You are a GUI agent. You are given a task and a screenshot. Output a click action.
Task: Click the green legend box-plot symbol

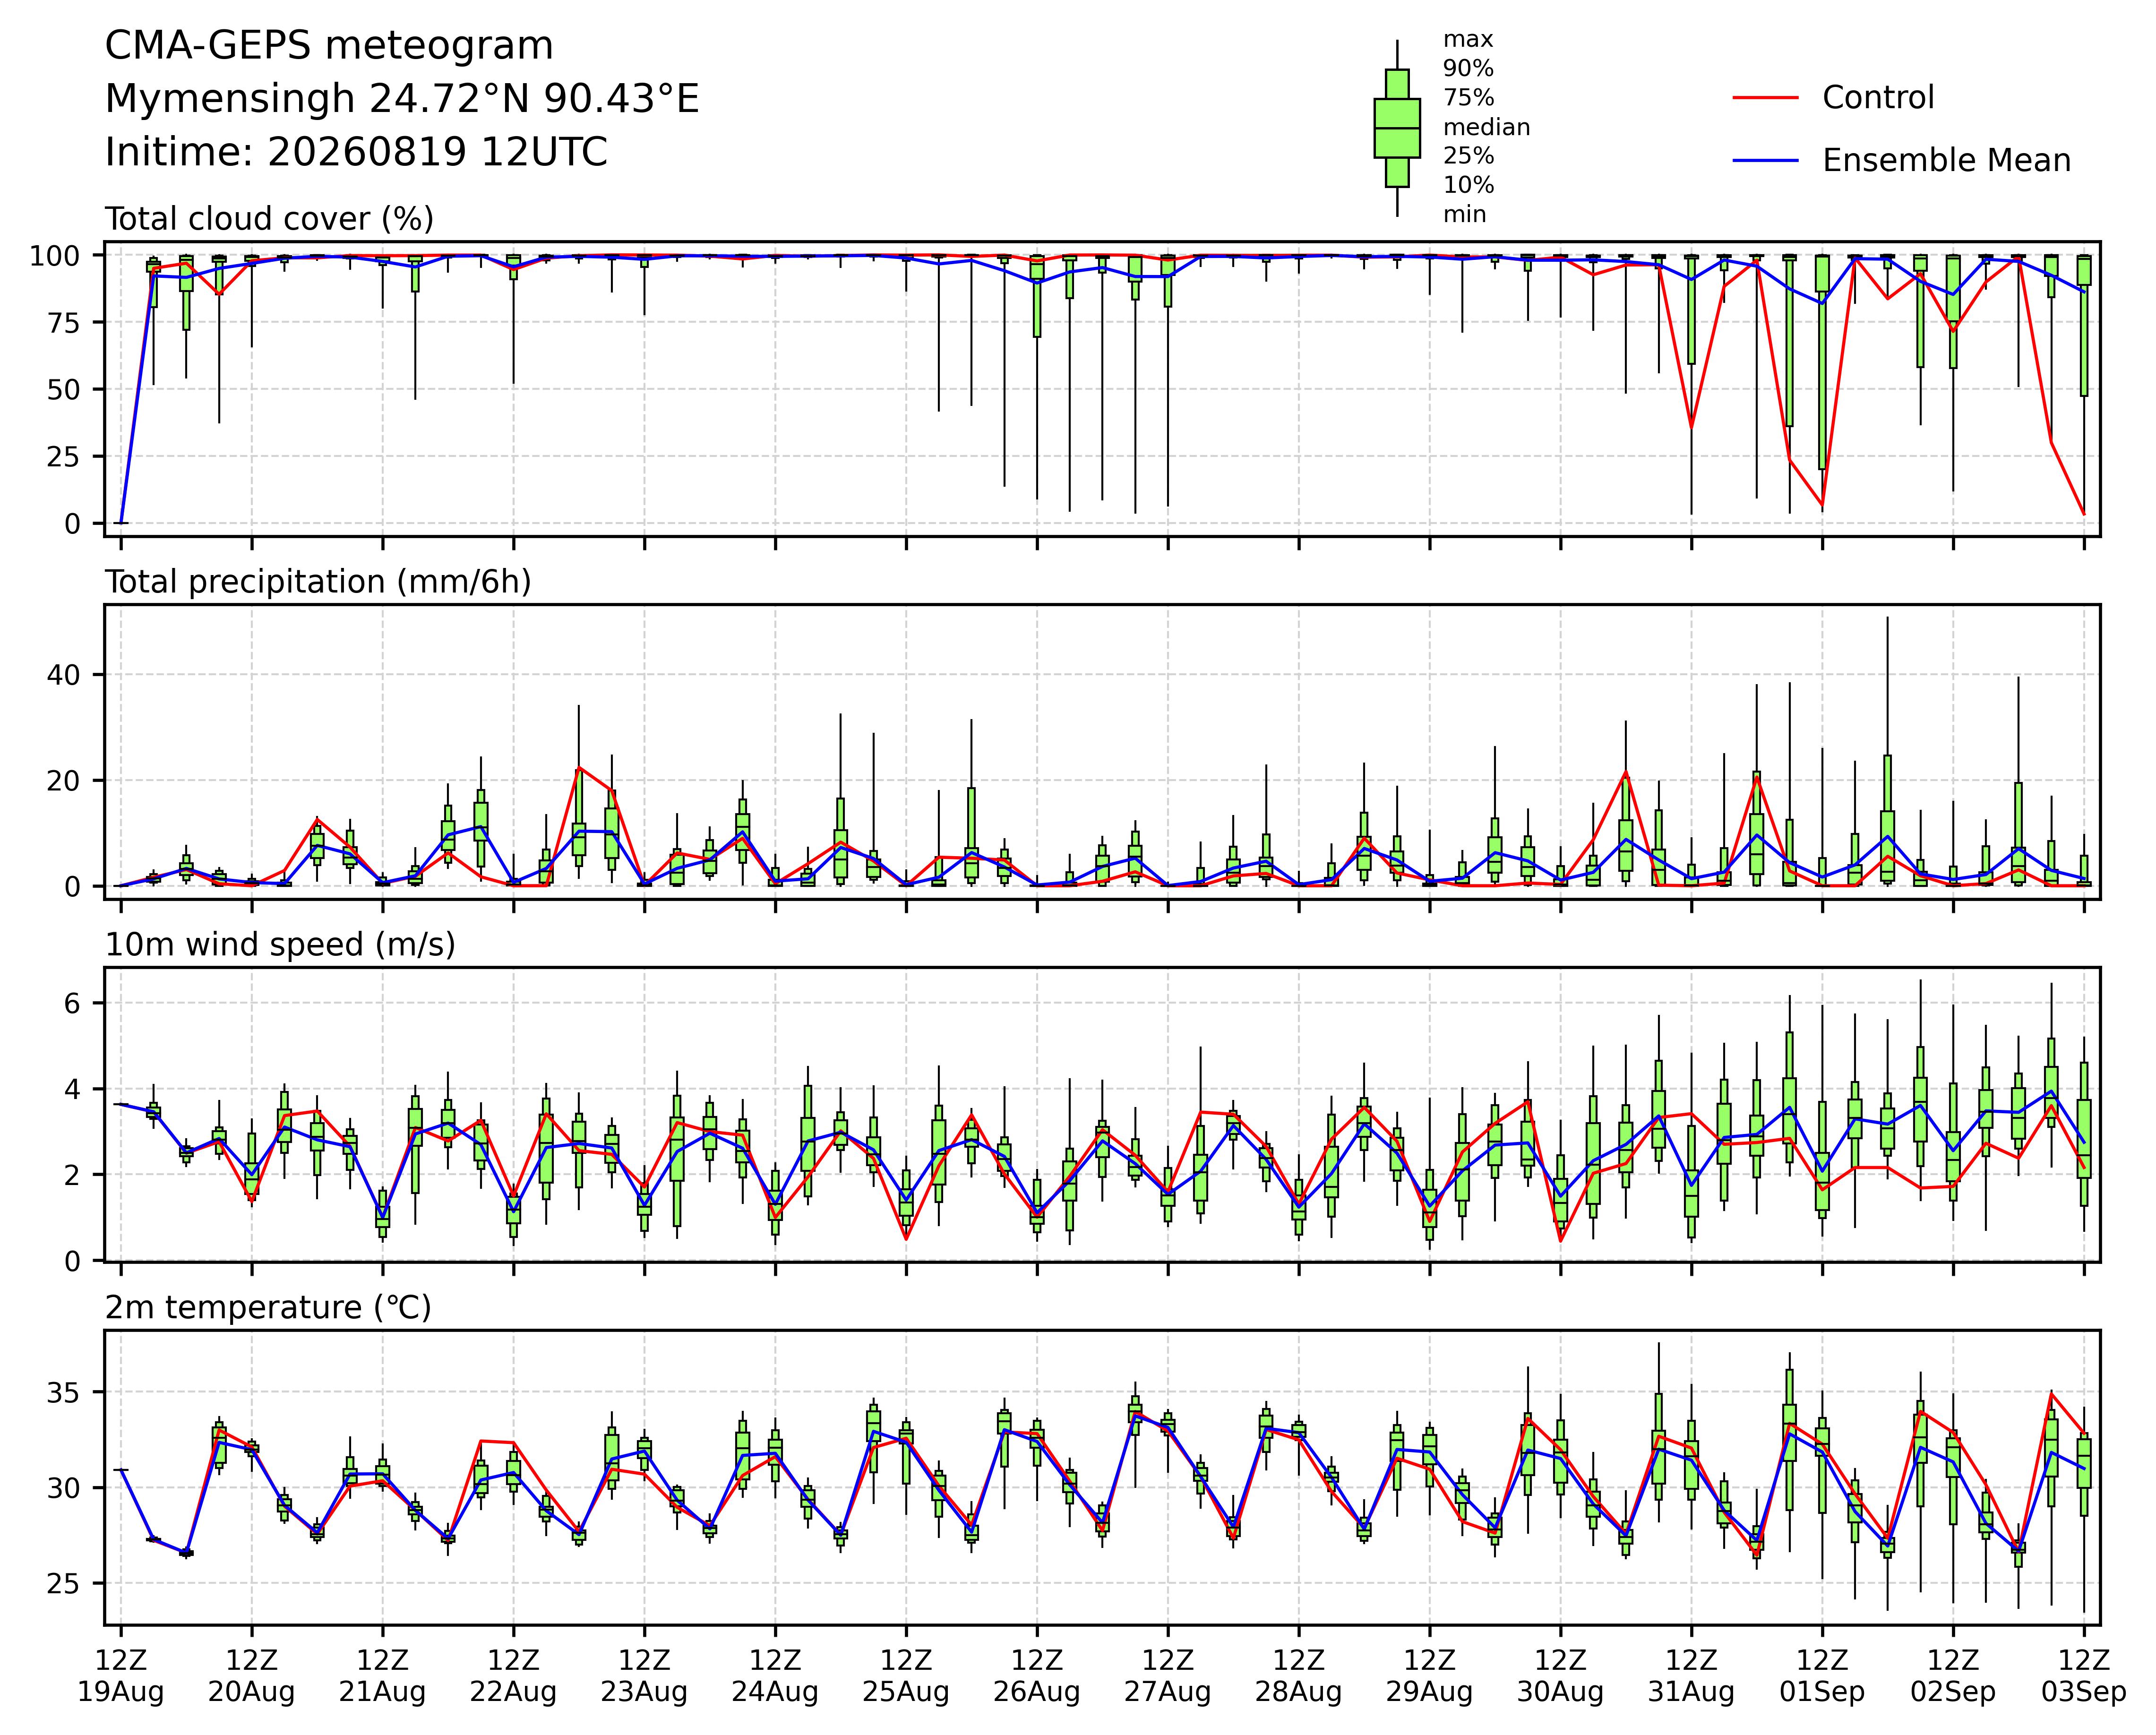pyautogui.click(x=1397, y=128)
